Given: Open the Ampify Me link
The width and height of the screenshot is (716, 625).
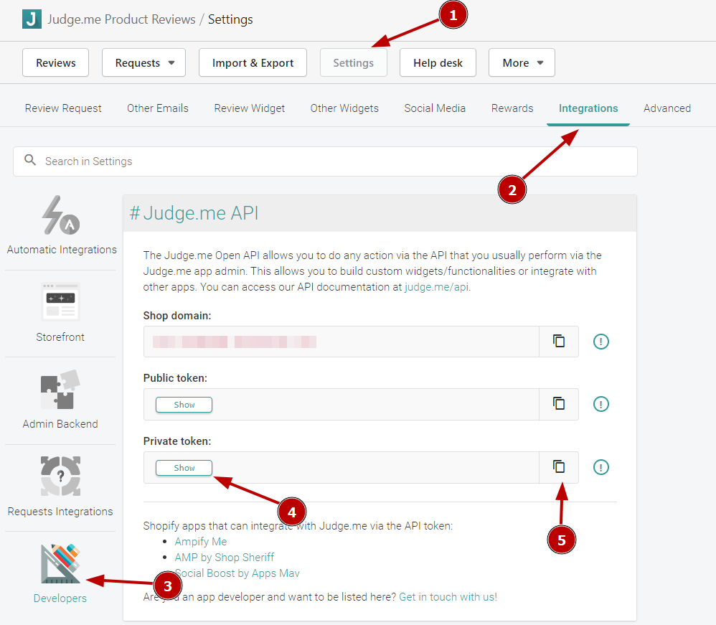Looking at the screenshot, I should point(200,541).
